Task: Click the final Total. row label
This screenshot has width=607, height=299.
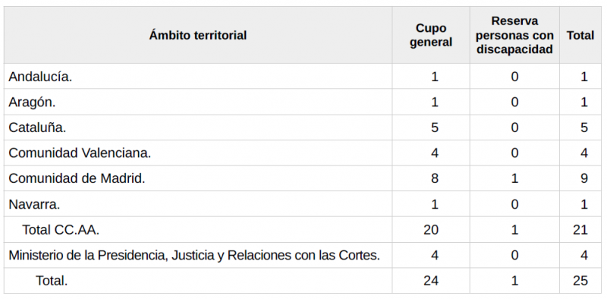Action: (52, 281)
